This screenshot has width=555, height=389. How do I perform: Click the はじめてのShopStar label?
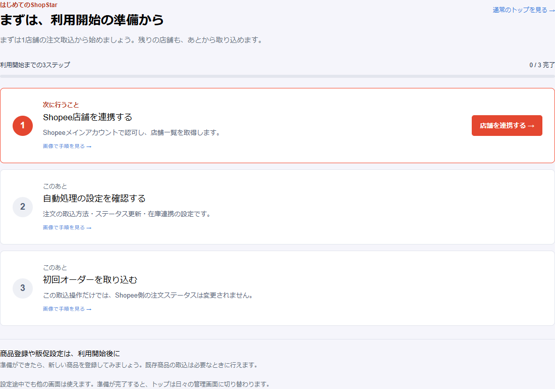click(29, 5)
